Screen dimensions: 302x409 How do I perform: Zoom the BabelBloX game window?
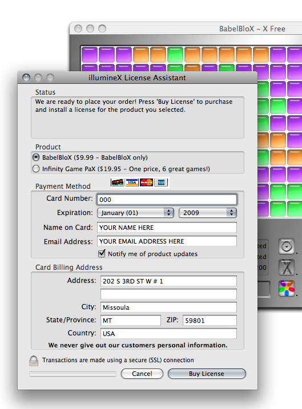tap(102, 29)
